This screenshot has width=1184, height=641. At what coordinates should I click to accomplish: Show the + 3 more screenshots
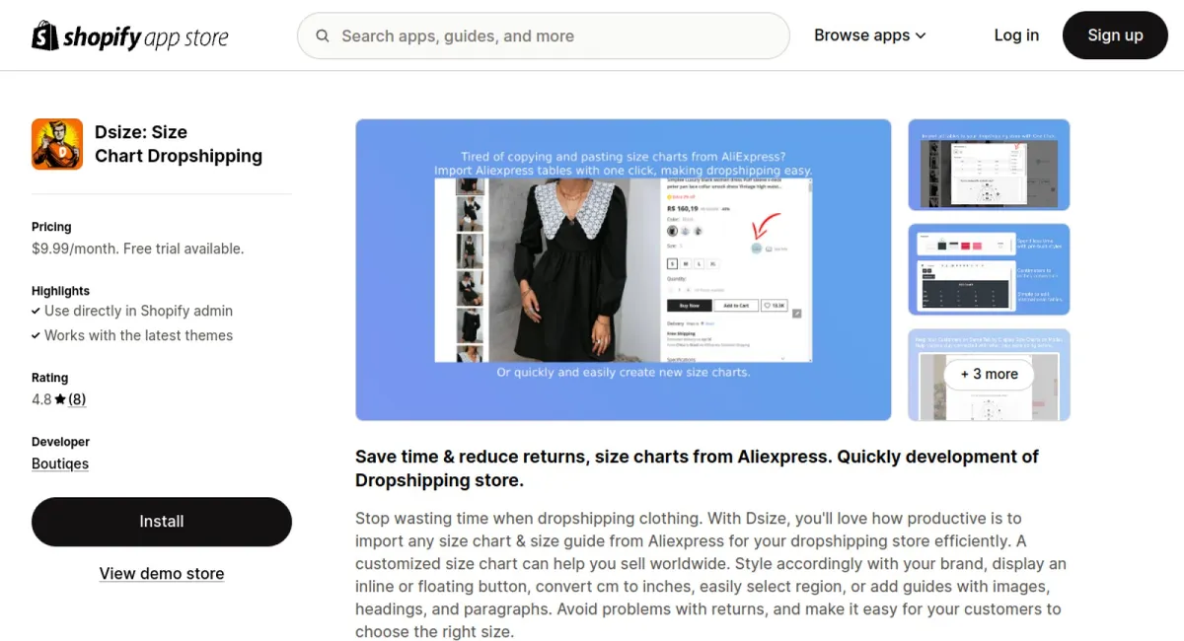click(x=989, y=375)
